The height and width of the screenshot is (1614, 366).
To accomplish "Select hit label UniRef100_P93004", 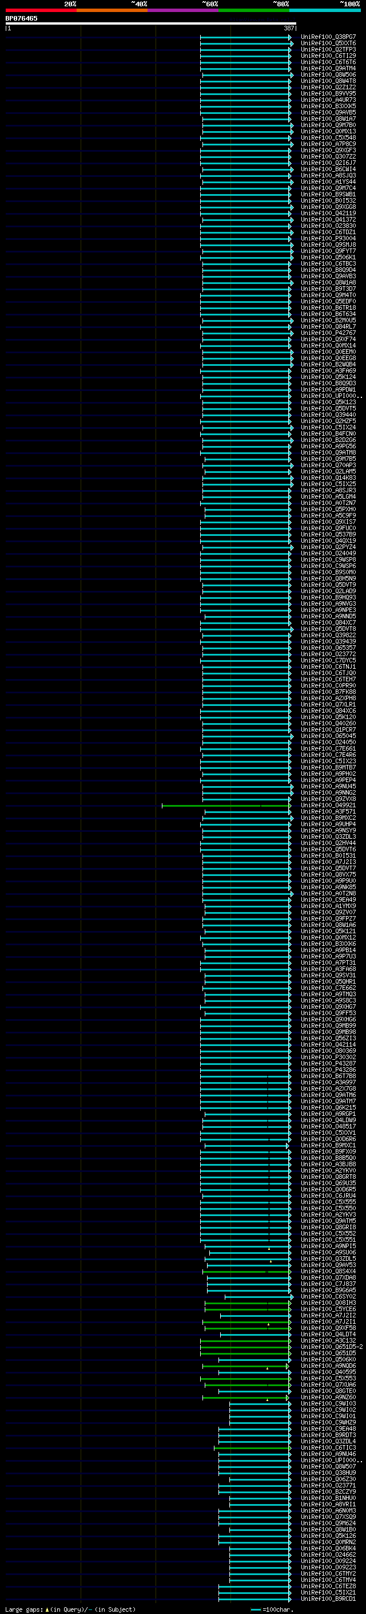I will point(328,239).
